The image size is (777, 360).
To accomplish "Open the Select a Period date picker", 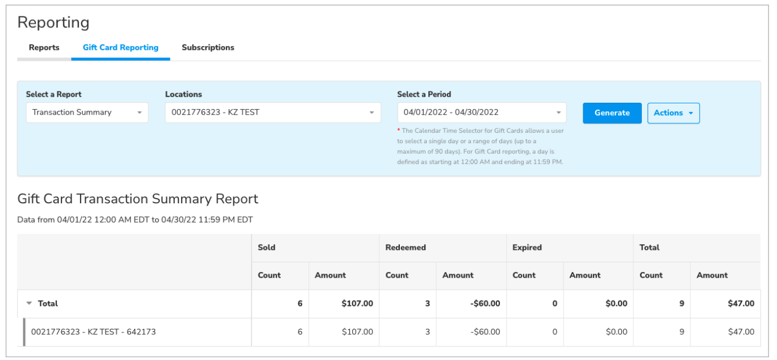I will [x=481, y=112].
